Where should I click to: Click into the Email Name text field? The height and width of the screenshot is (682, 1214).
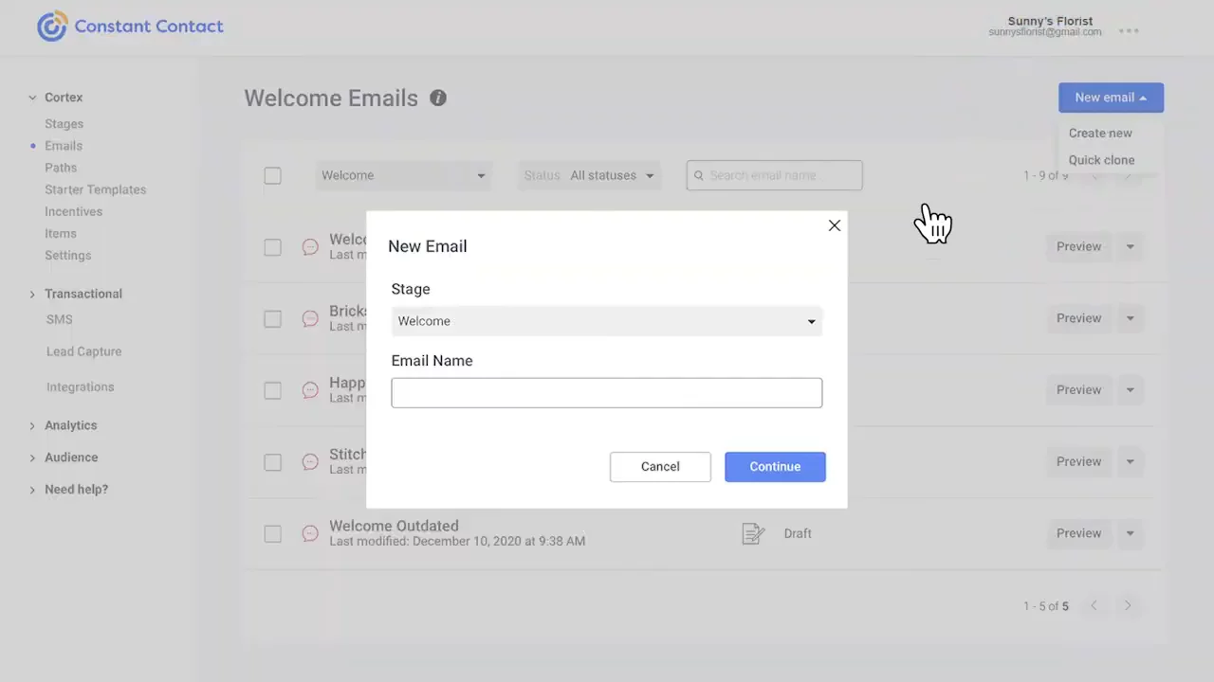[606, 393]
